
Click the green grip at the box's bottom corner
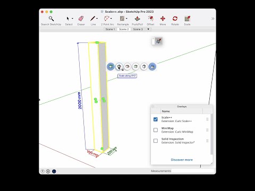tap(102, 149)
